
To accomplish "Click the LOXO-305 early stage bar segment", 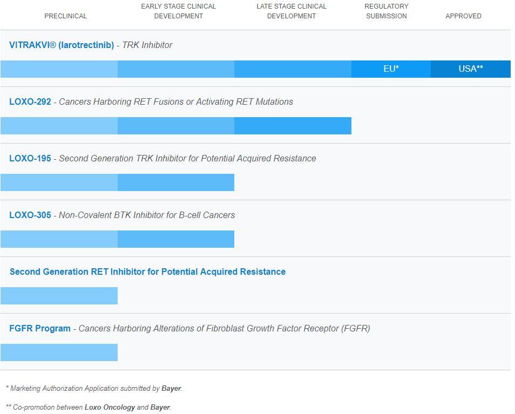I will pos(176,239).
